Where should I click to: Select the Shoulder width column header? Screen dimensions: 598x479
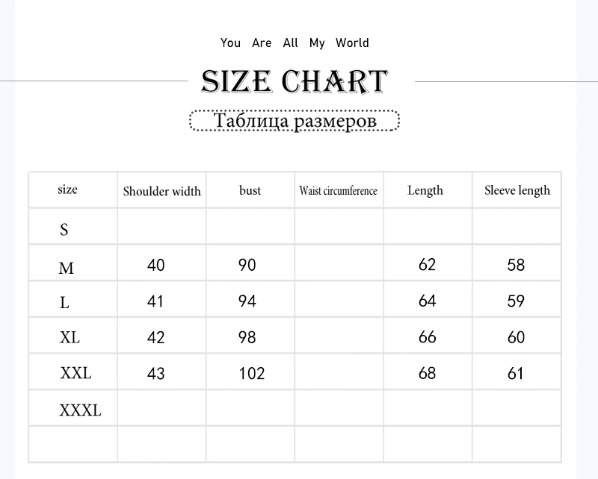pos(161,191)
